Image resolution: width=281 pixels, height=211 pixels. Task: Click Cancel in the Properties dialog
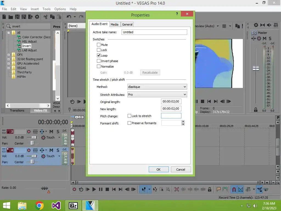point(181,169)
